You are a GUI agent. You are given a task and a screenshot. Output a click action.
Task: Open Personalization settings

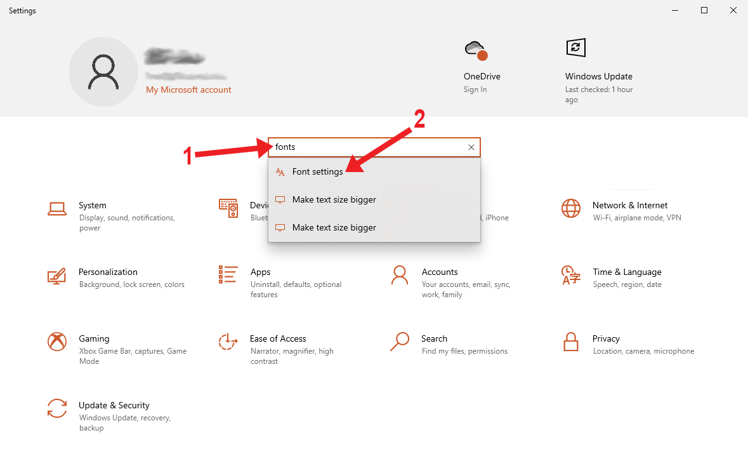108,272
